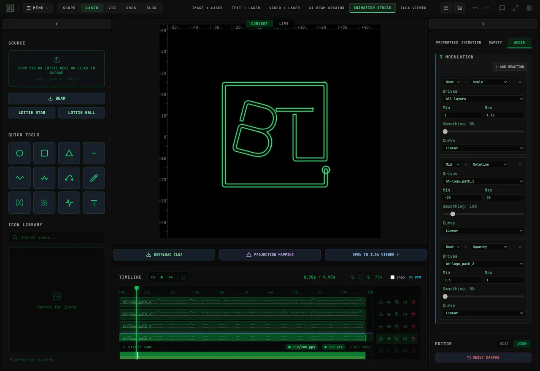Switch to the Animation tab
The image size is (540, 371).
coord(471,43)
